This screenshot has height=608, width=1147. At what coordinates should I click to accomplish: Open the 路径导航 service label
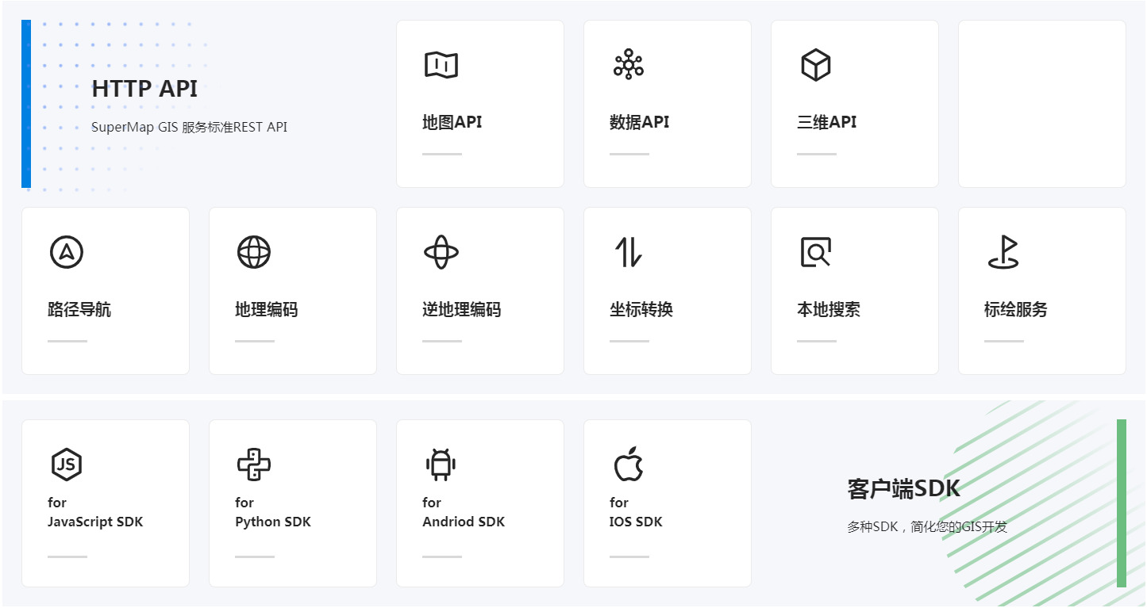pyautogui.click(x=79, y=309)
